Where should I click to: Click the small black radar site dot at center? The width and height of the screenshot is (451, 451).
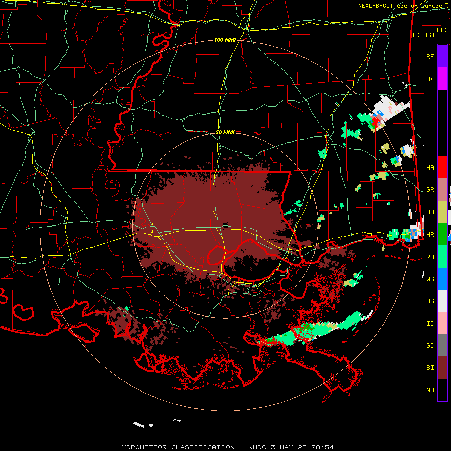coord(225,225)
